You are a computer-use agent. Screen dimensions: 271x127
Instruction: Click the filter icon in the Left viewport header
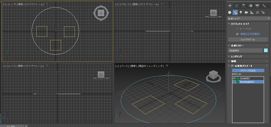[x=47, y=66]
